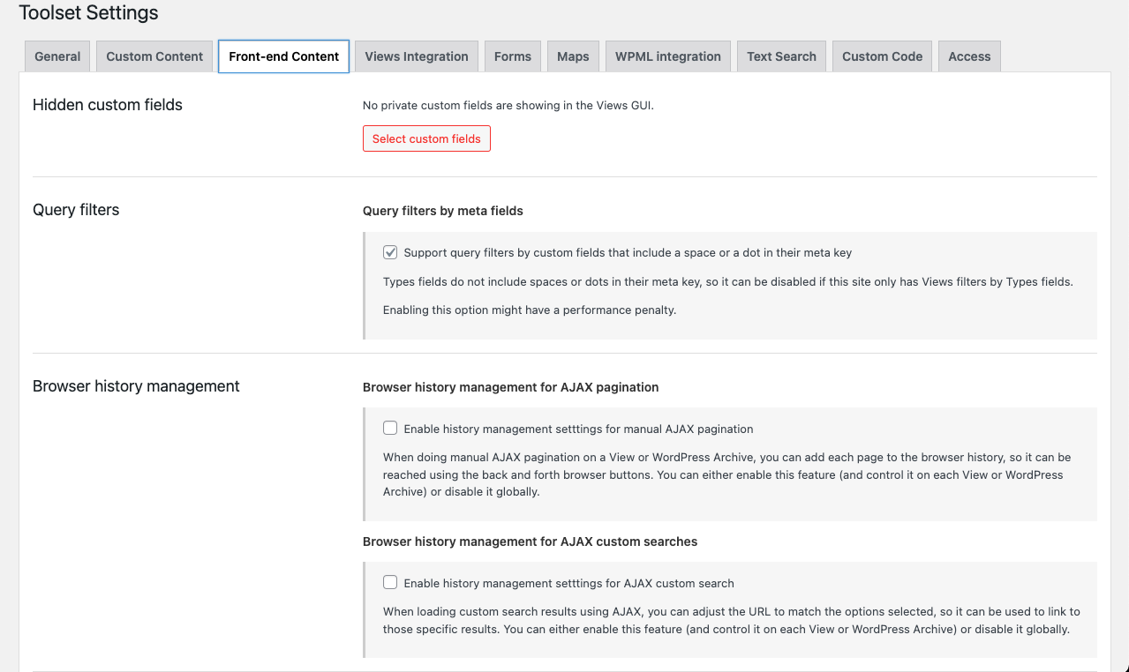
Task: Click the Toolset Settings page title
Action: 88,13
